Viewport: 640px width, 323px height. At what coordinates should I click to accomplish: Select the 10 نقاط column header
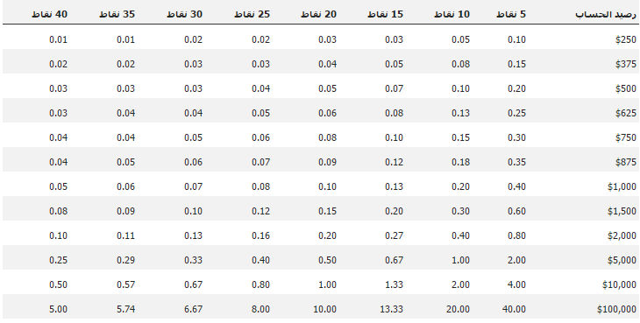click(x=452, y=14)
